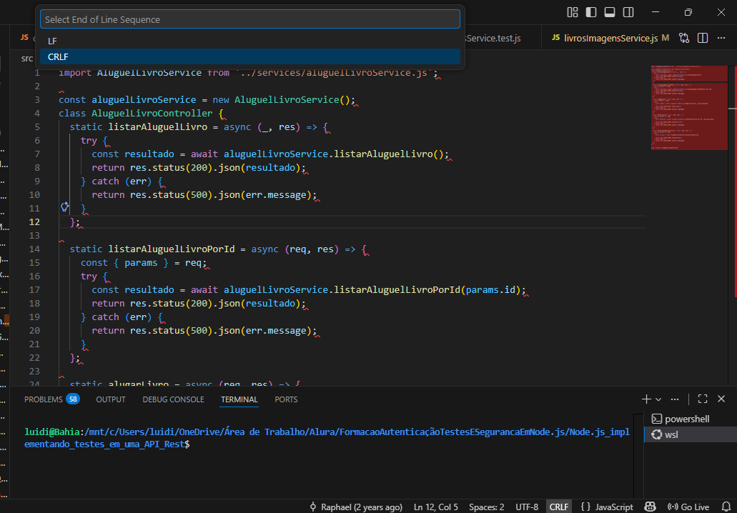Click the Select End of Line Sequence input
This screenshot has width=737, height=513.
(x=250, y=19)
